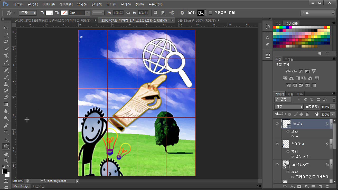Screen dimensions: 338x190
Task: Select the Move tool
Action: [x=6, y=28]
